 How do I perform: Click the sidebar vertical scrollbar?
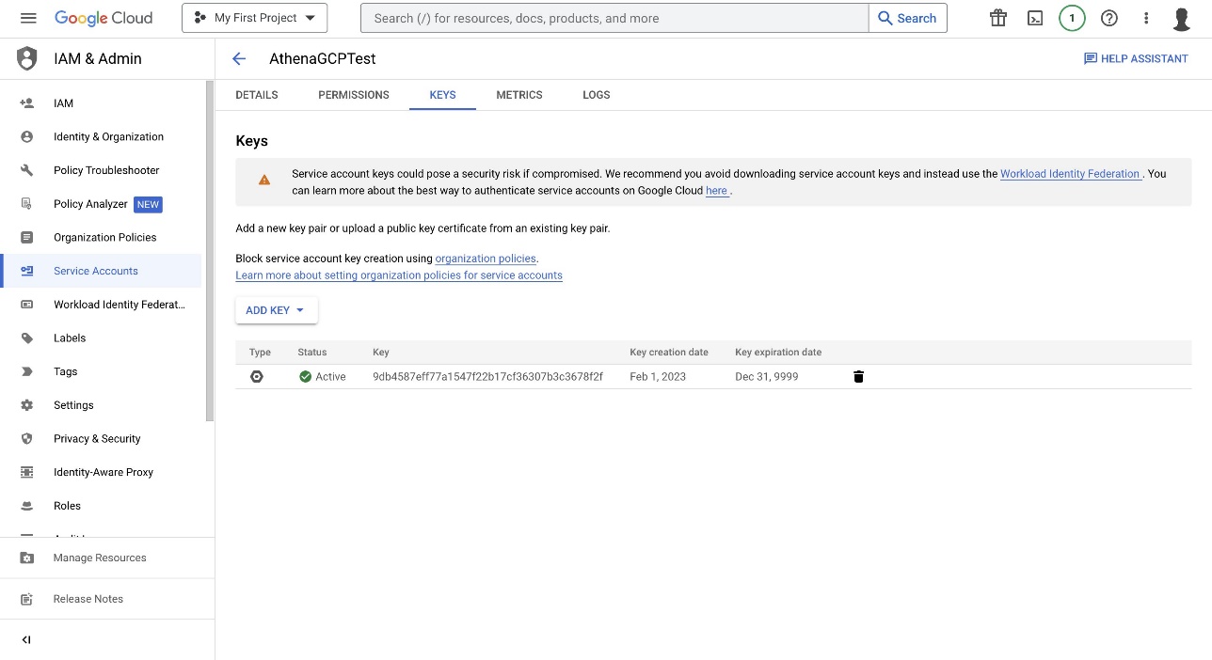[x=210, y=250]
